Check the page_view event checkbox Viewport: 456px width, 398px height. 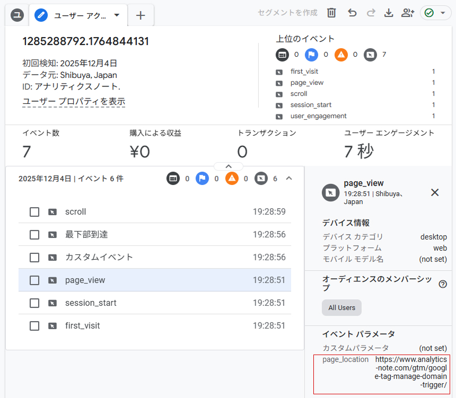(x=34, y=280)
